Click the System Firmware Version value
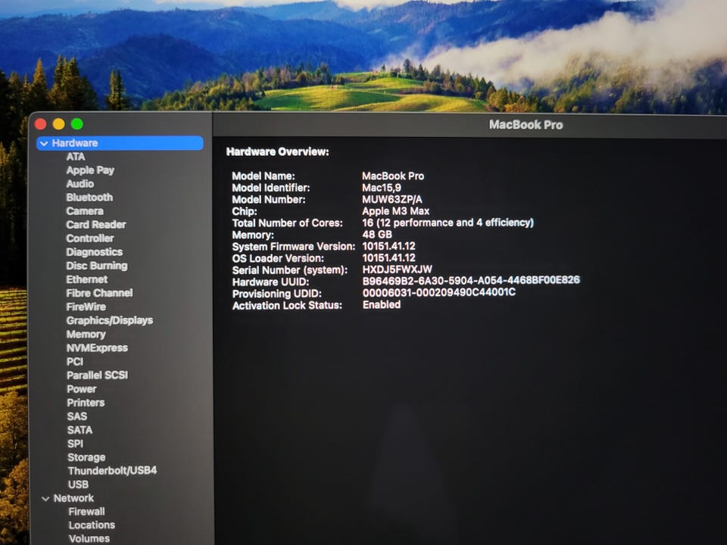The width and height of the screenshot is (727, 545). pyautogui.click(x=388, y=246)
